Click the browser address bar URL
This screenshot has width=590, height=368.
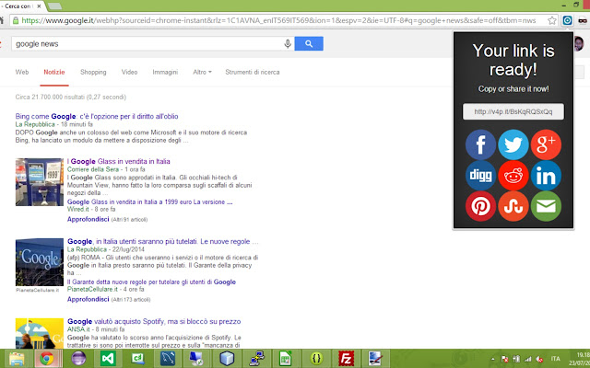(x=278, y=20)
